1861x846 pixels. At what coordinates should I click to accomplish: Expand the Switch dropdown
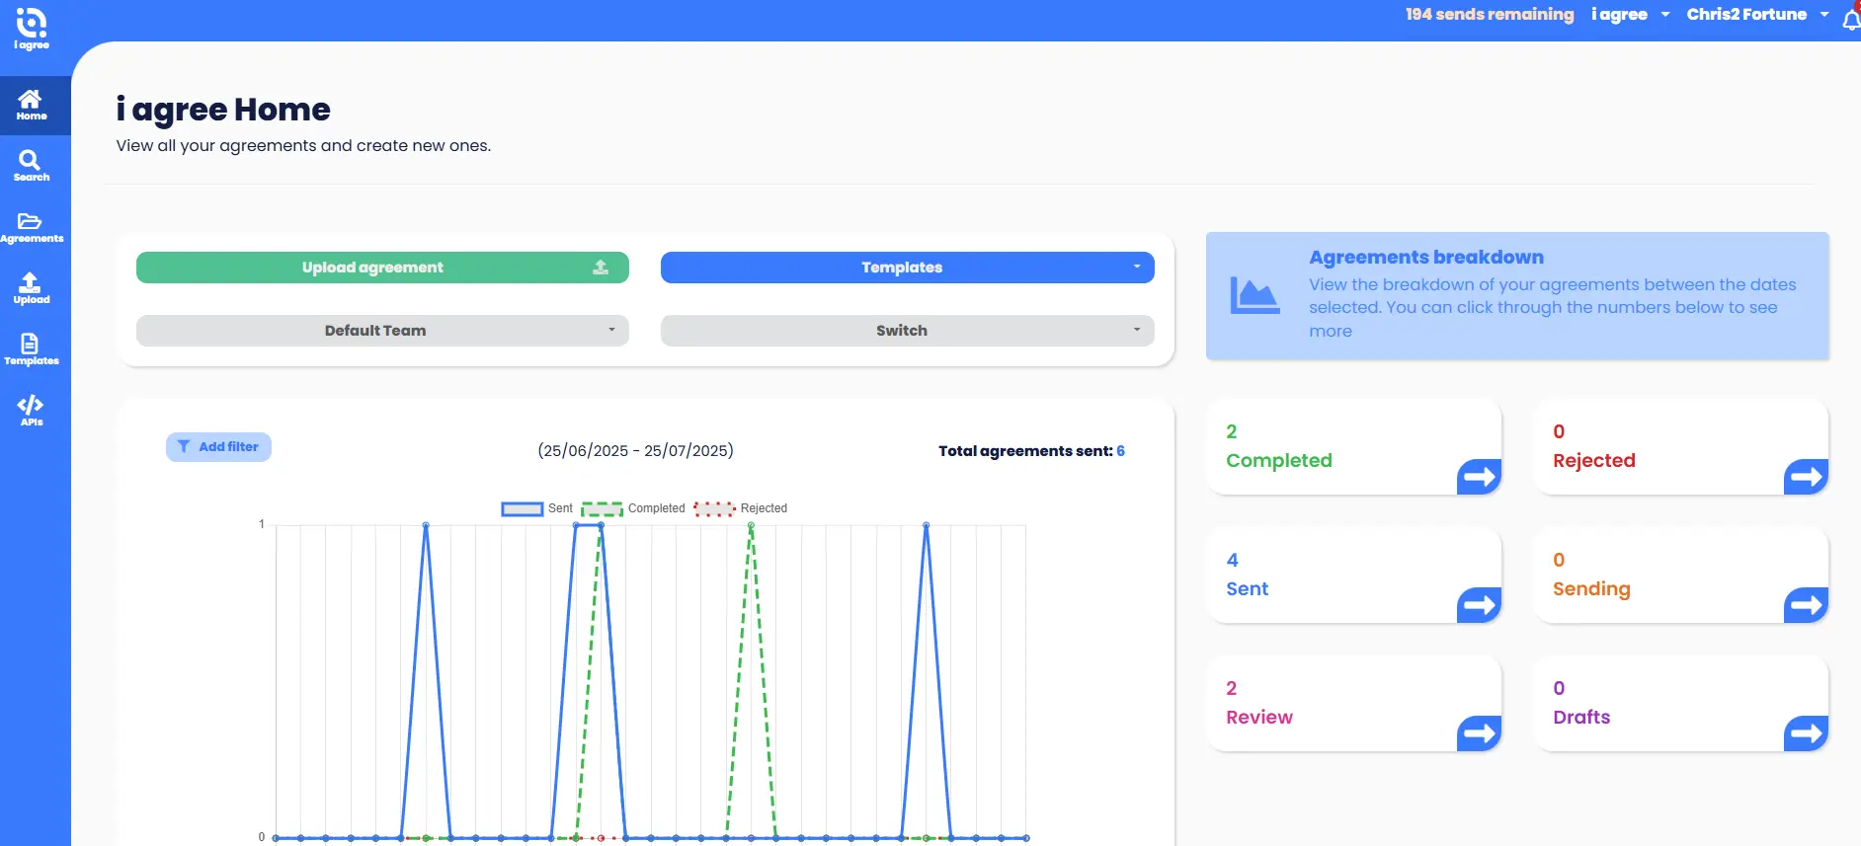(x=907, y=331)
